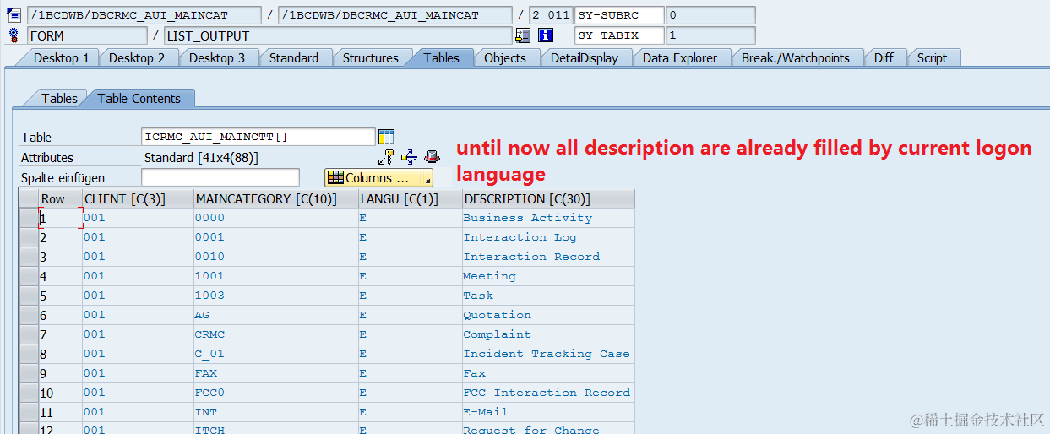This screenshot has height=434, width=1050.
Task: Click the MAINCATEGORY cell 'AG'
Action: click(x=276, y=315)
